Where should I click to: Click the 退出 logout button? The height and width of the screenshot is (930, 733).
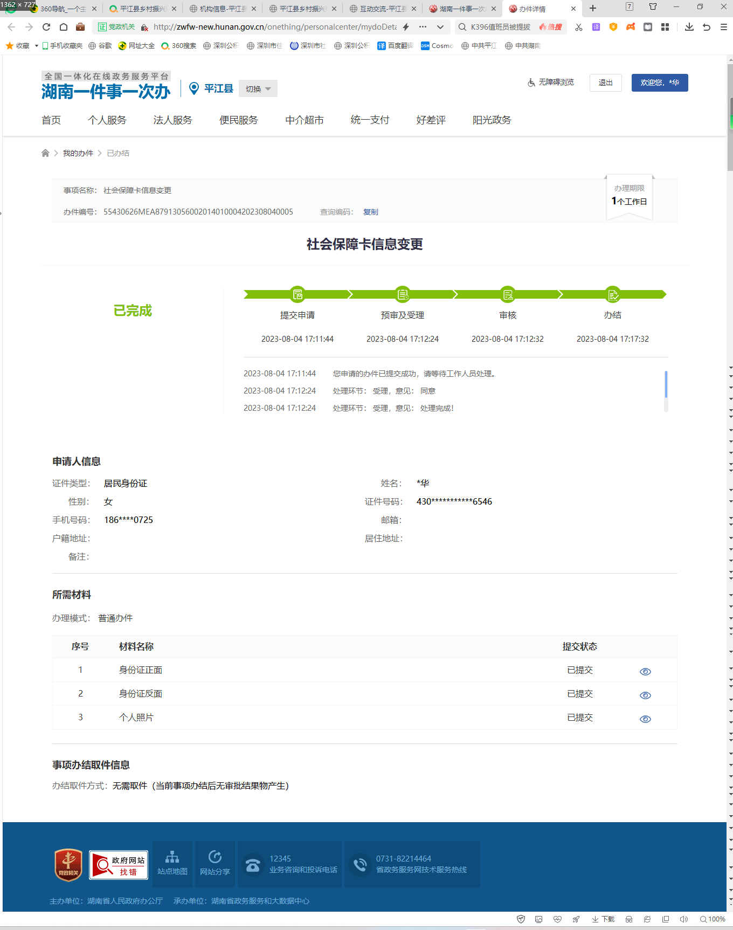(x=606, y=82)
